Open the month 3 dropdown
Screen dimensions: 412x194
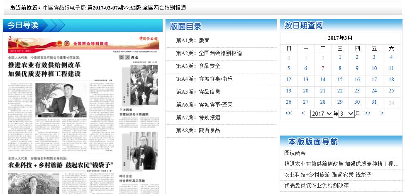(x=346, y=114)
